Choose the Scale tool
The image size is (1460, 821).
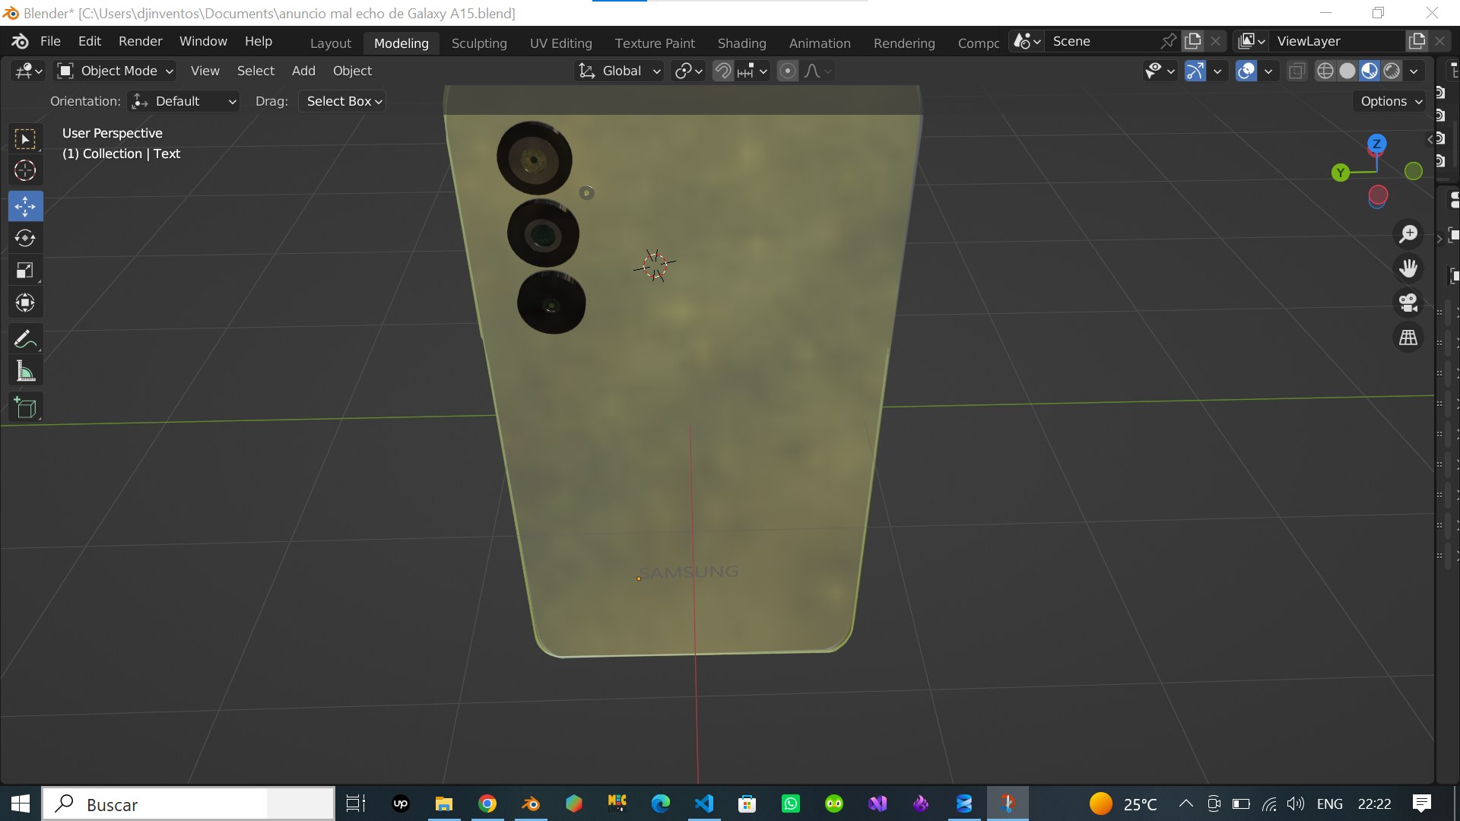[x=25, y=271]
